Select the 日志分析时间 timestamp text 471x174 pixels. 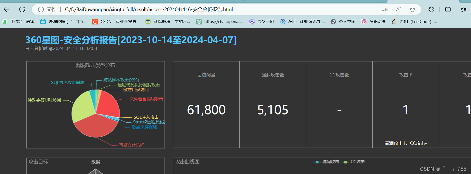click(61, 48)
